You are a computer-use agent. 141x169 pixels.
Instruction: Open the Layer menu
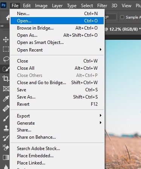coord(57,6)
